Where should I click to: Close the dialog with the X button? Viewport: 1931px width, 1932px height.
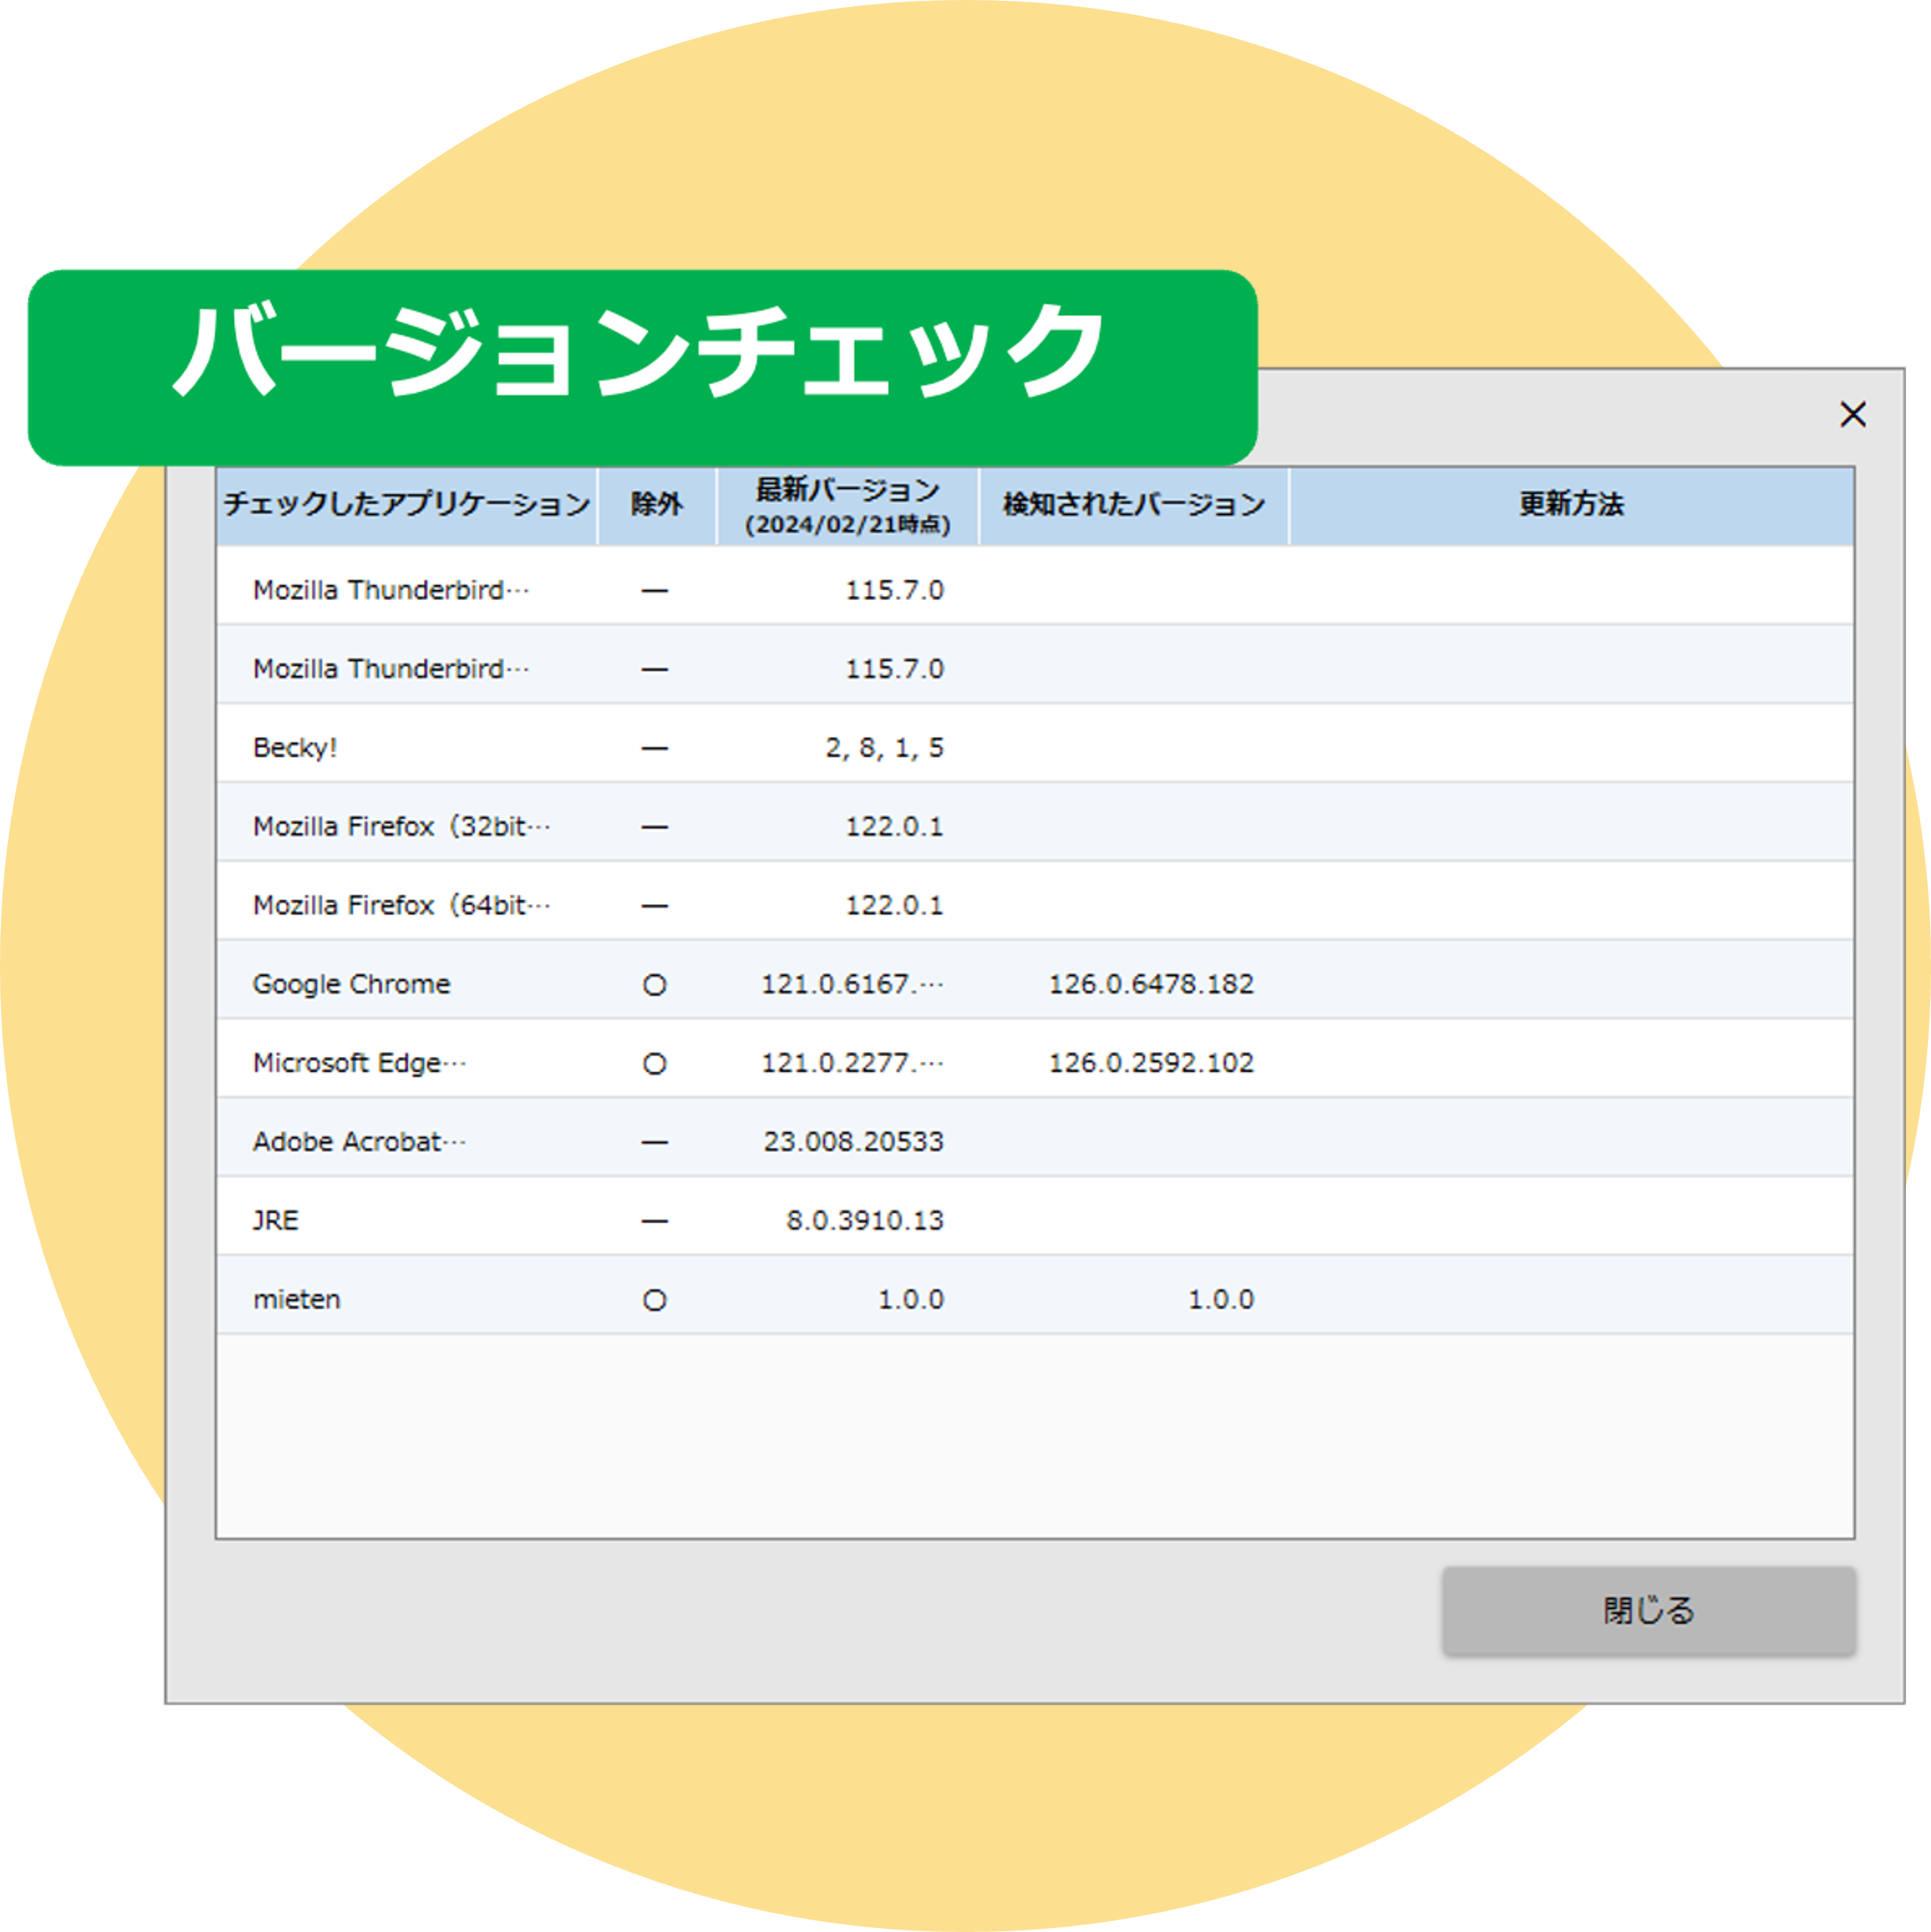pyautogui.click(x=1852, y=414)
